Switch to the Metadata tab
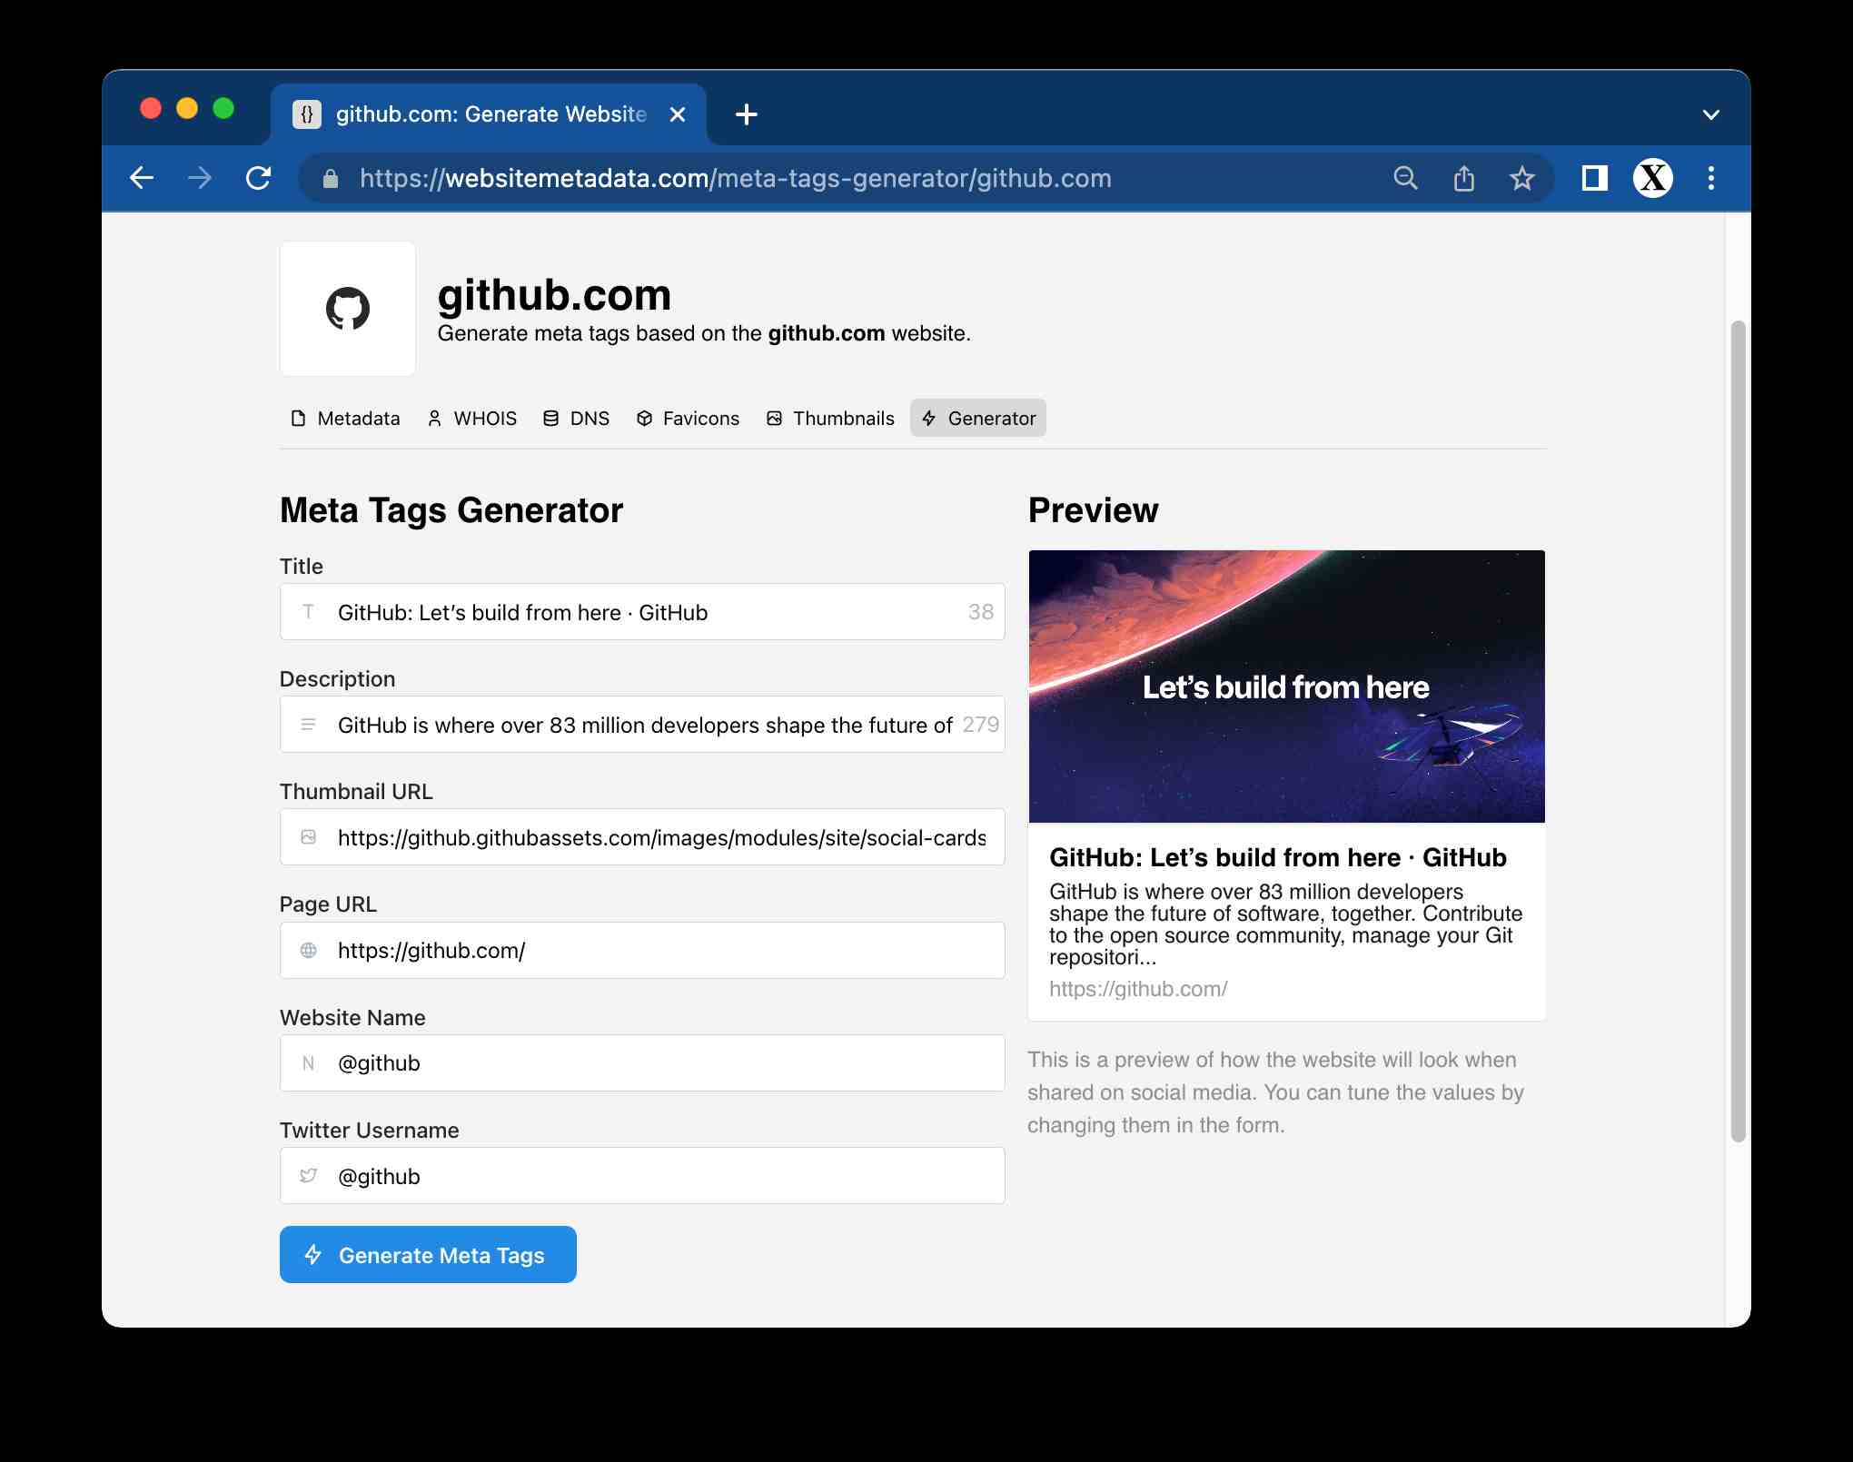 [345, 419]
